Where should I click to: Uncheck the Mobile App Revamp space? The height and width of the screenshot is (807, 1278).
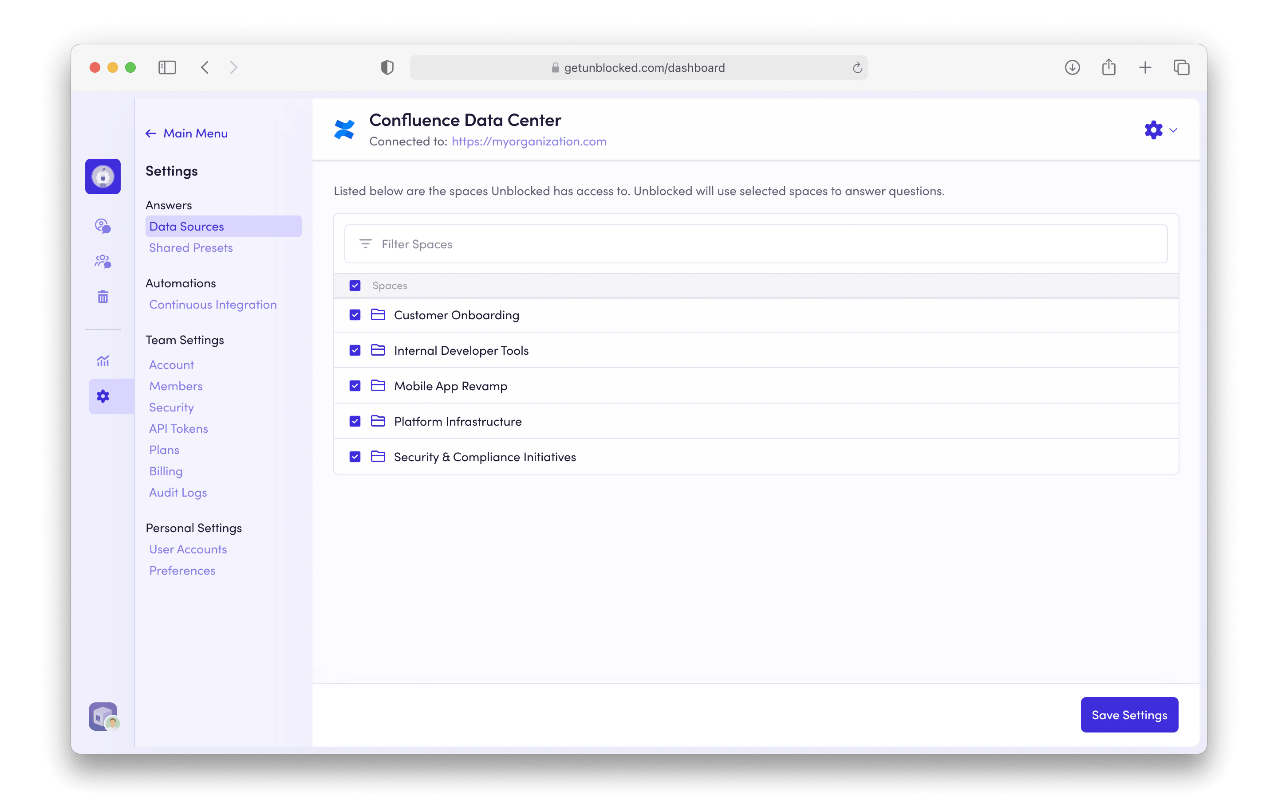pyautogui.click(x=355, y=386)
